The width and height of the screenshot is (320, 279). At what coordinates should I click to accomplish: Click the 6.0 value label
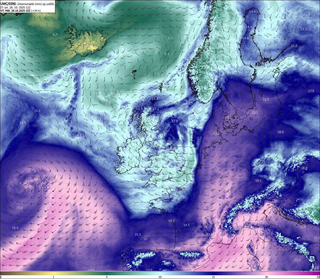[156, 73]
